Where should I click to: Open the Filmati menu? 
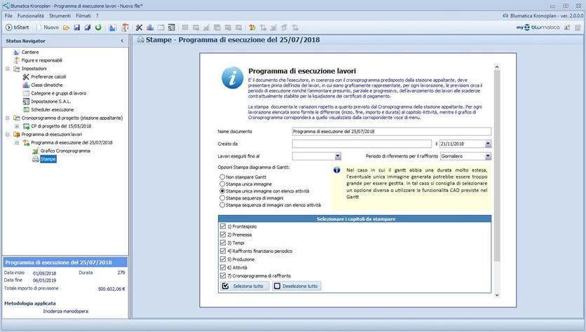(83, 15)
